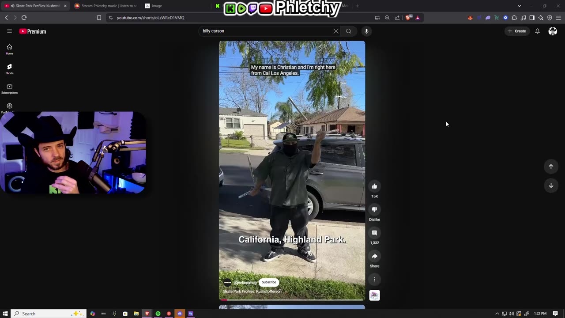This screenshot has height=318, width=565.
Task: Open the volume speaker icon in tray
Action: pyautogui.click(x=511, y=314)
